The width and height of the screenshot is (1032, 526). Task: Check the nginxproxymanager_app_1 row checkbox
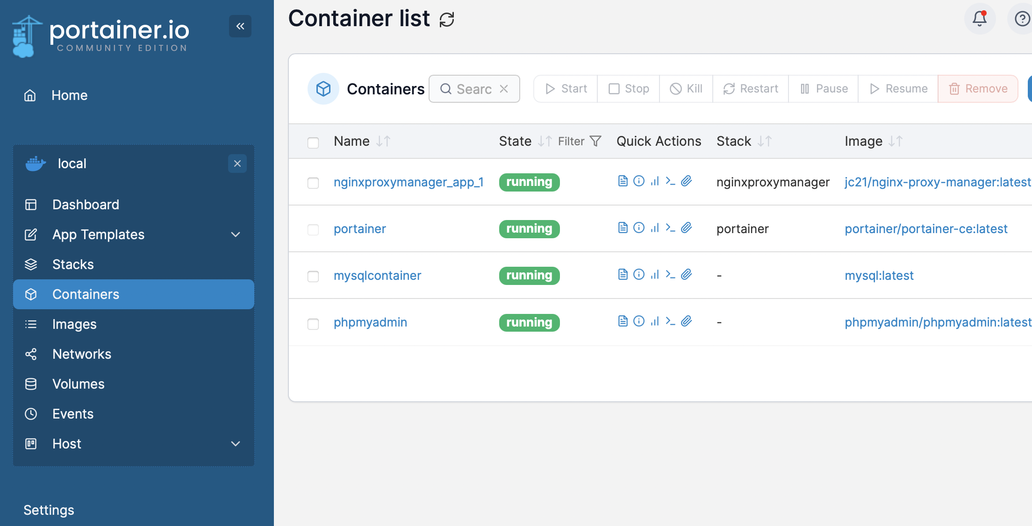(313, 183)
